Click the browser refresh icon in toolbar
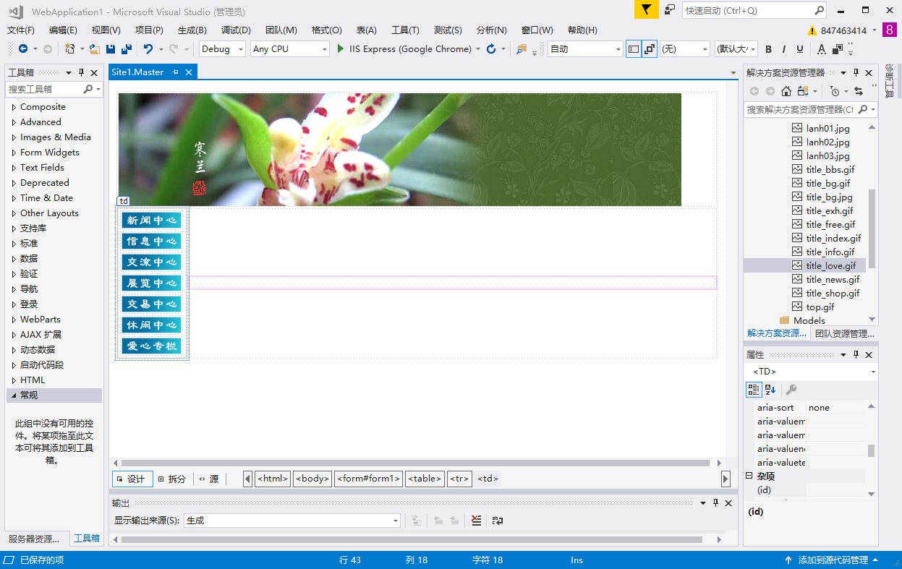 491,49
